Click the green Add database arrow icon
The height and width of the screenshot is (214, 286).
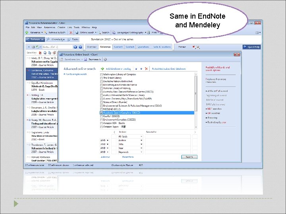click(x=102, y=69)
